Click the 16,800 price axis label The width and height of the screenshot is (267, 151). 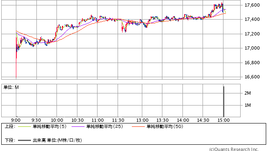[252, 63]
